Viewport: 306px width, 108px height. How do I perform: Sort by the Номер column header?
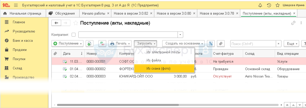pyautogui.click(x=101, y=53)
